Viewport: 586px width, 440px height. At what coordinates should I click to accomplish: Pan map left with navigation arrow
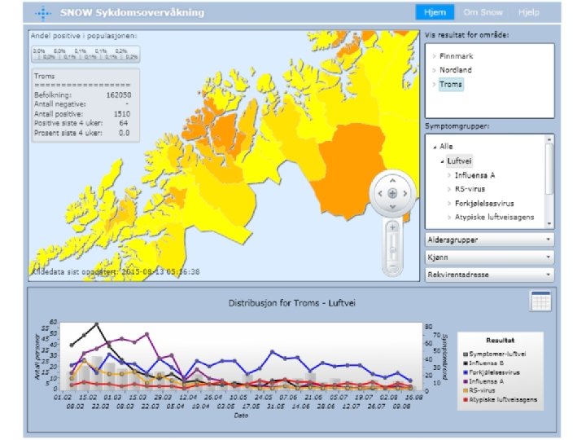pos(380,193)
